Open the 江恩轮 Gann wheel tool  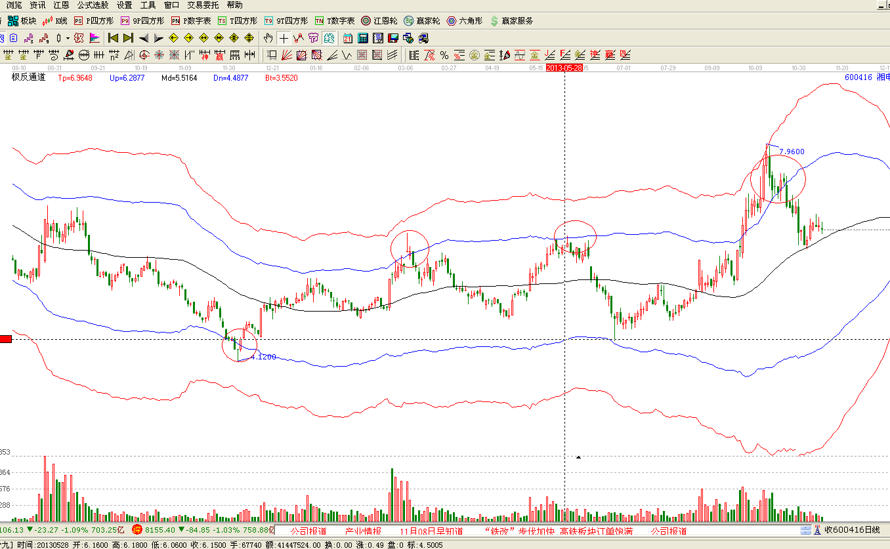[x=379, y=21]
